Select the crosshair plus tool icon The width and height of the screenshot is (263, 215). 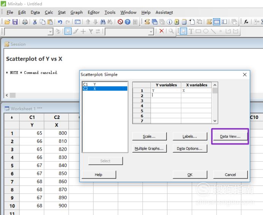[x=83, y=31]
